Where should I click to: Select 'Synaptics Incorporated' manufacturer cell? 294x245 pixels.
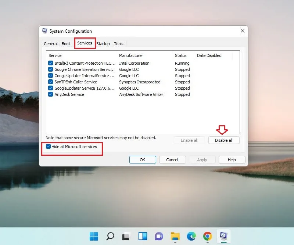(x=140, y=82)
